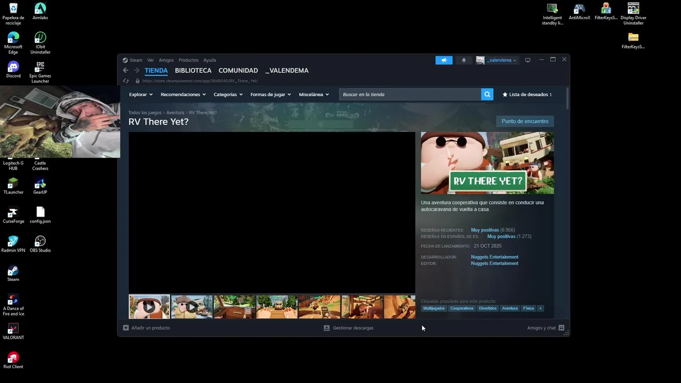Launch GearUP desktop shortcut
Image resolution: width=681 pixels, height=383 pixels.
click(40, 186)
